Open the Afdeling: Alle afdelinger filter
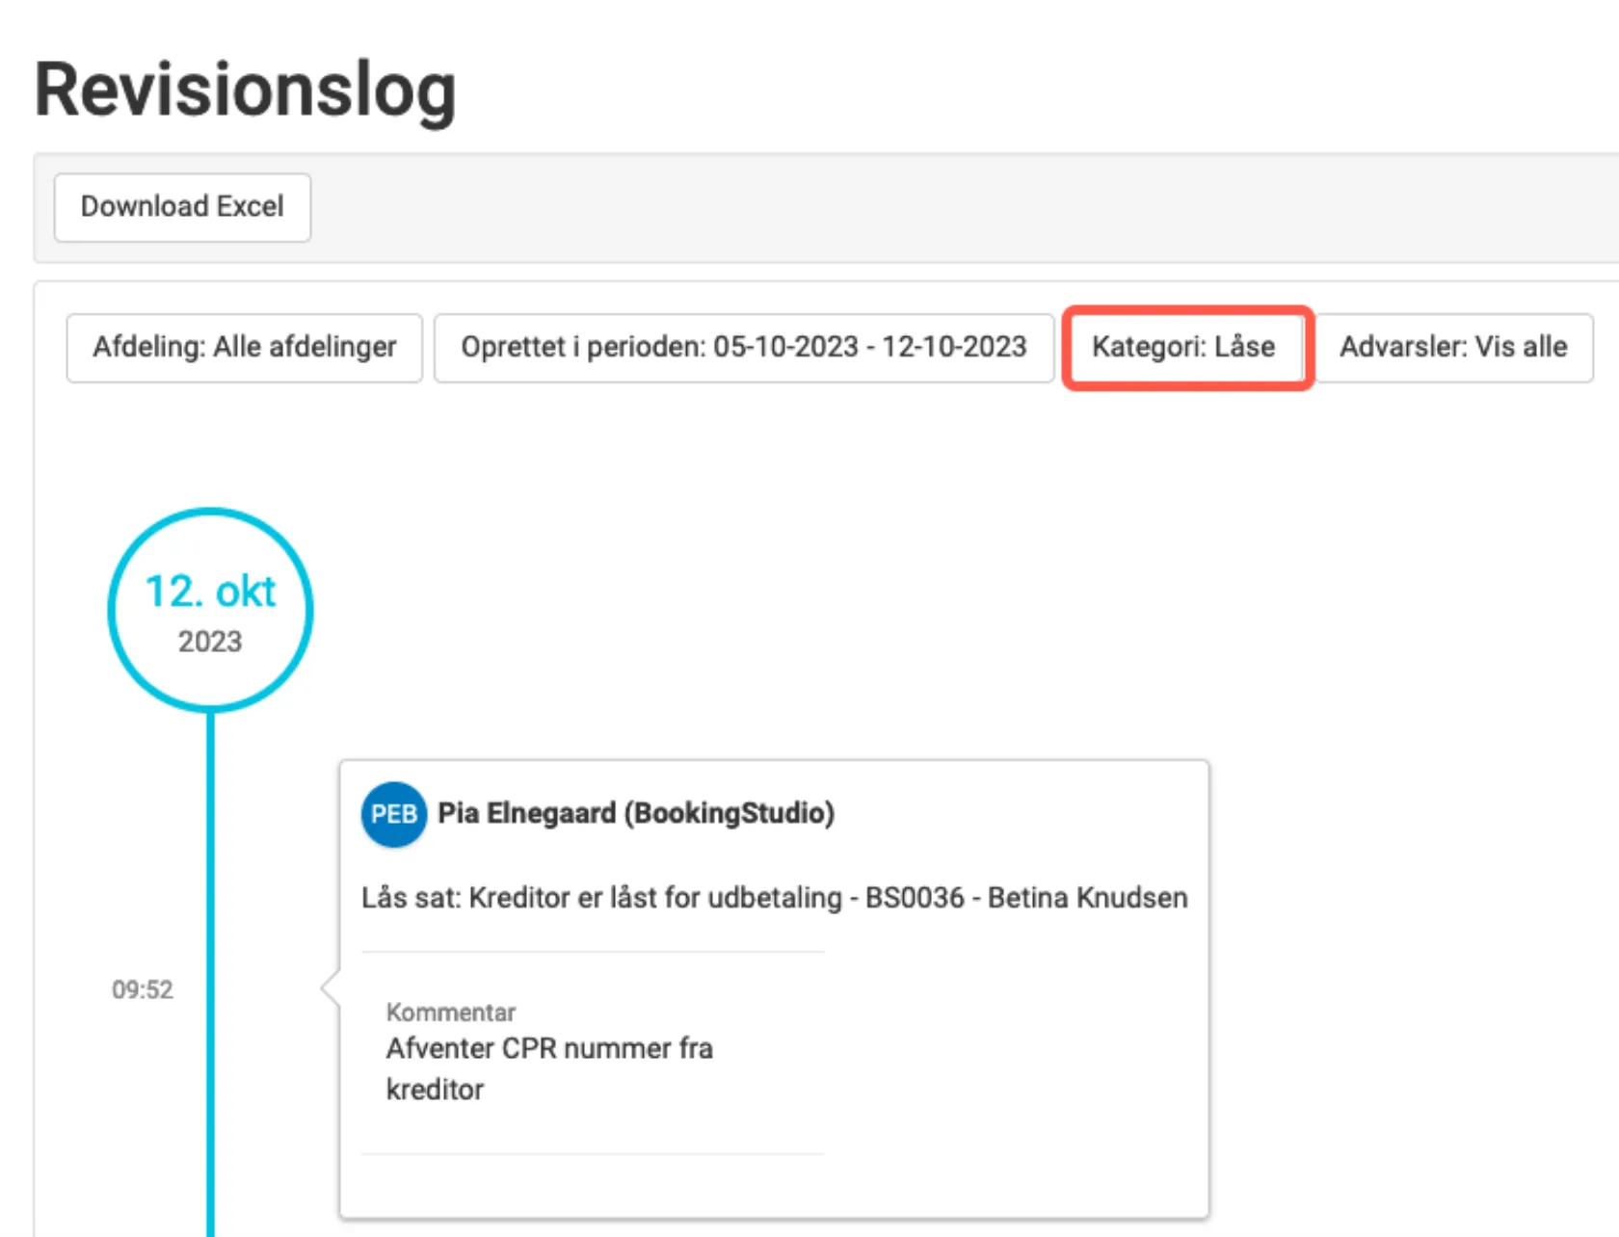Screen dimensions: 1619x1237 pyautogui.click(x=244, y=348)
